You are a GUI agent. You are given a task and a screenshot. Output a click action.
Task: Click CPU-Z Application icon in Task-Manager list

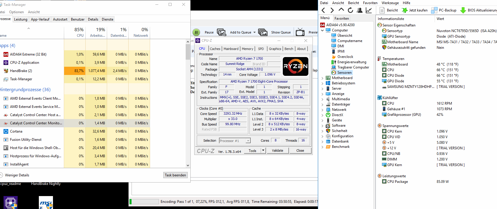click(x=6, y=63)
